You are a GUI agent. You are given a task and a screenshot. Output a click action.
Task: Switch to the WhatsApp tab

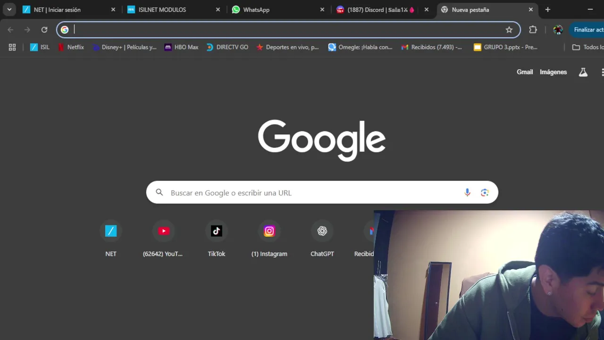tap(278, 9)
